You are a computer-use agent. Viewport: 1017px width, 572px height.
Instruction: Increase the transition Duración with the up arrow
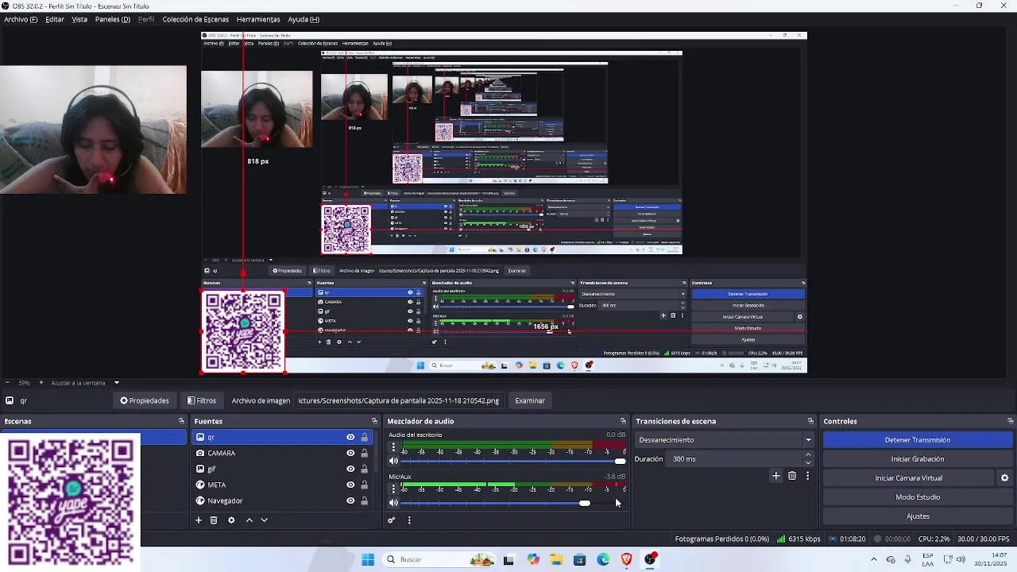808,455
